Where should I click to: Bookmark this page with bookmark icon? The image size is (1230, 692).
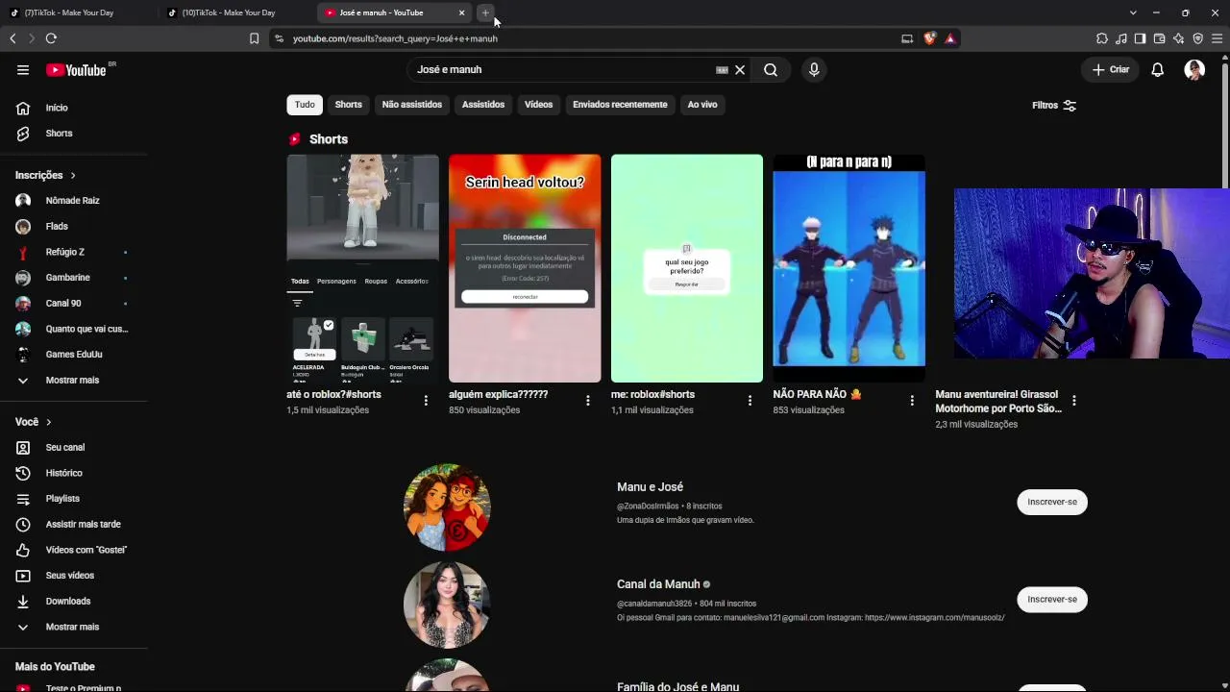pyautogui.click(x=254, y=38)
